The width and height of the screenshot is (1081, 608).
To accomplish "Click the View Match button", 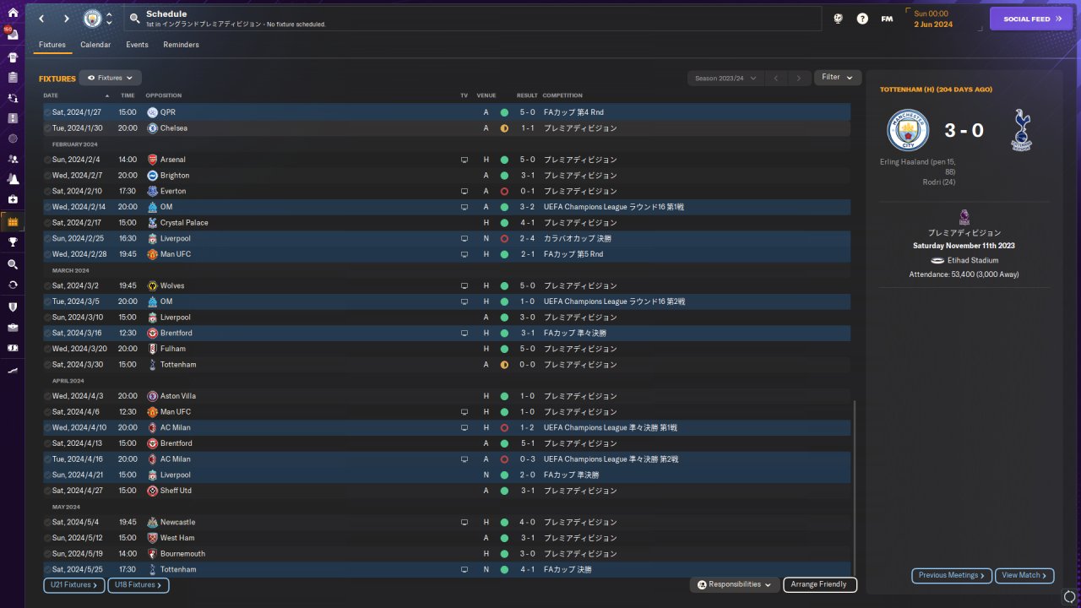I will pyautogui.click(x=1024, y=576).
